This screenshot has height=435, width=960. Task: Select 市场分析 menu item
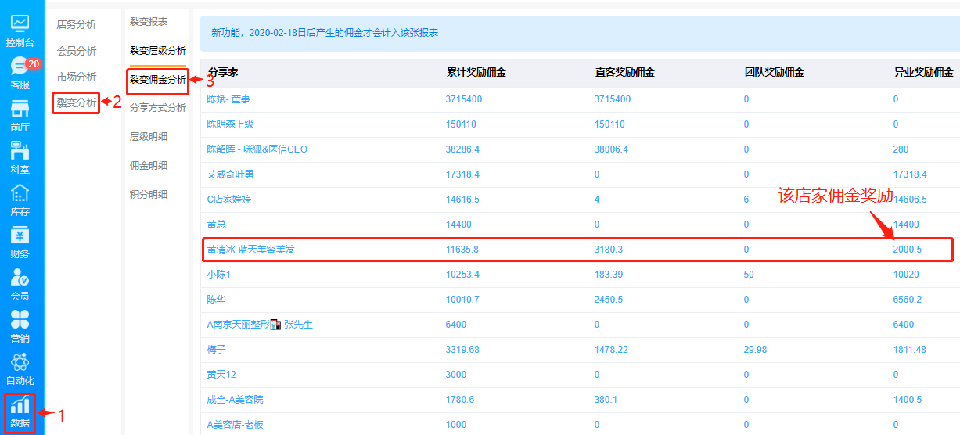(x=77, y=77)
